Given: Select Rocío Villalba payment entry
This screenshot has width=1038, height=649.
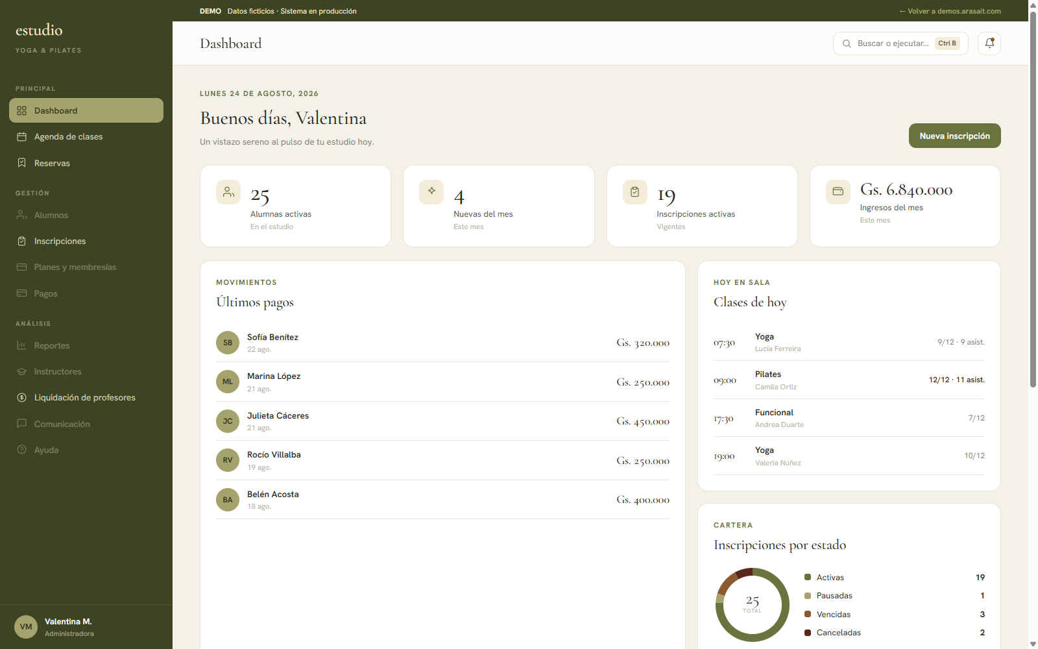Looking at the screenshot, I should [442, 461].
